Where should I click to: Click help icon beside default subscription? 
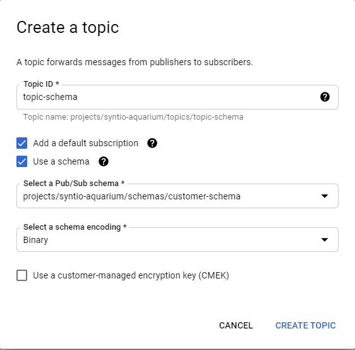(x=152, y=143)
